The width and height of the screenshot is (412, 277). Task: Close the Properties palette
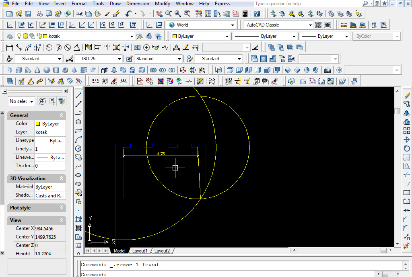click(66, 91)
